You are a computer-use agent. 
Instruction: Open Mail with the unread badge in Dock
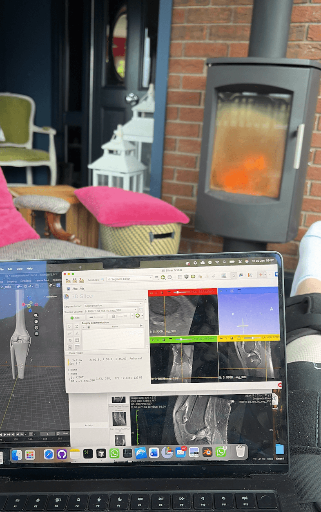tap(181, 452)
